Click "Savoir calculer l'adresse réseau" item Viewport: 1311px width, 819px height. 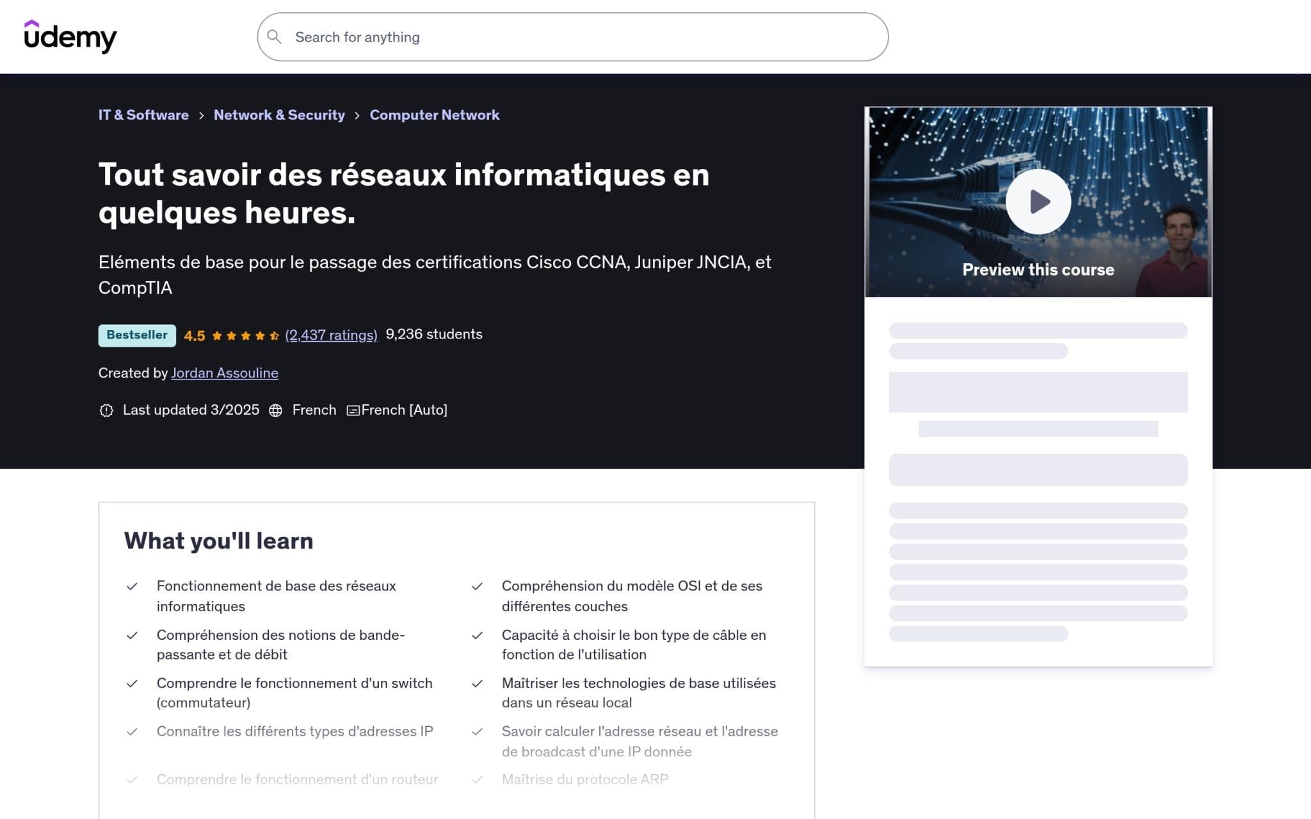639,741
